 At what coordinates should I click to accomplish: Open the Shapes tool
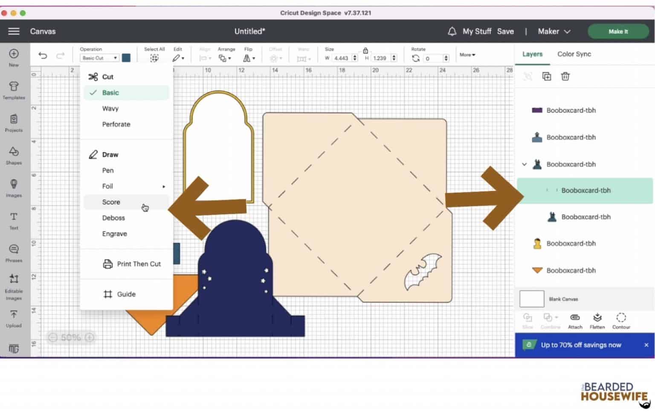14,155
